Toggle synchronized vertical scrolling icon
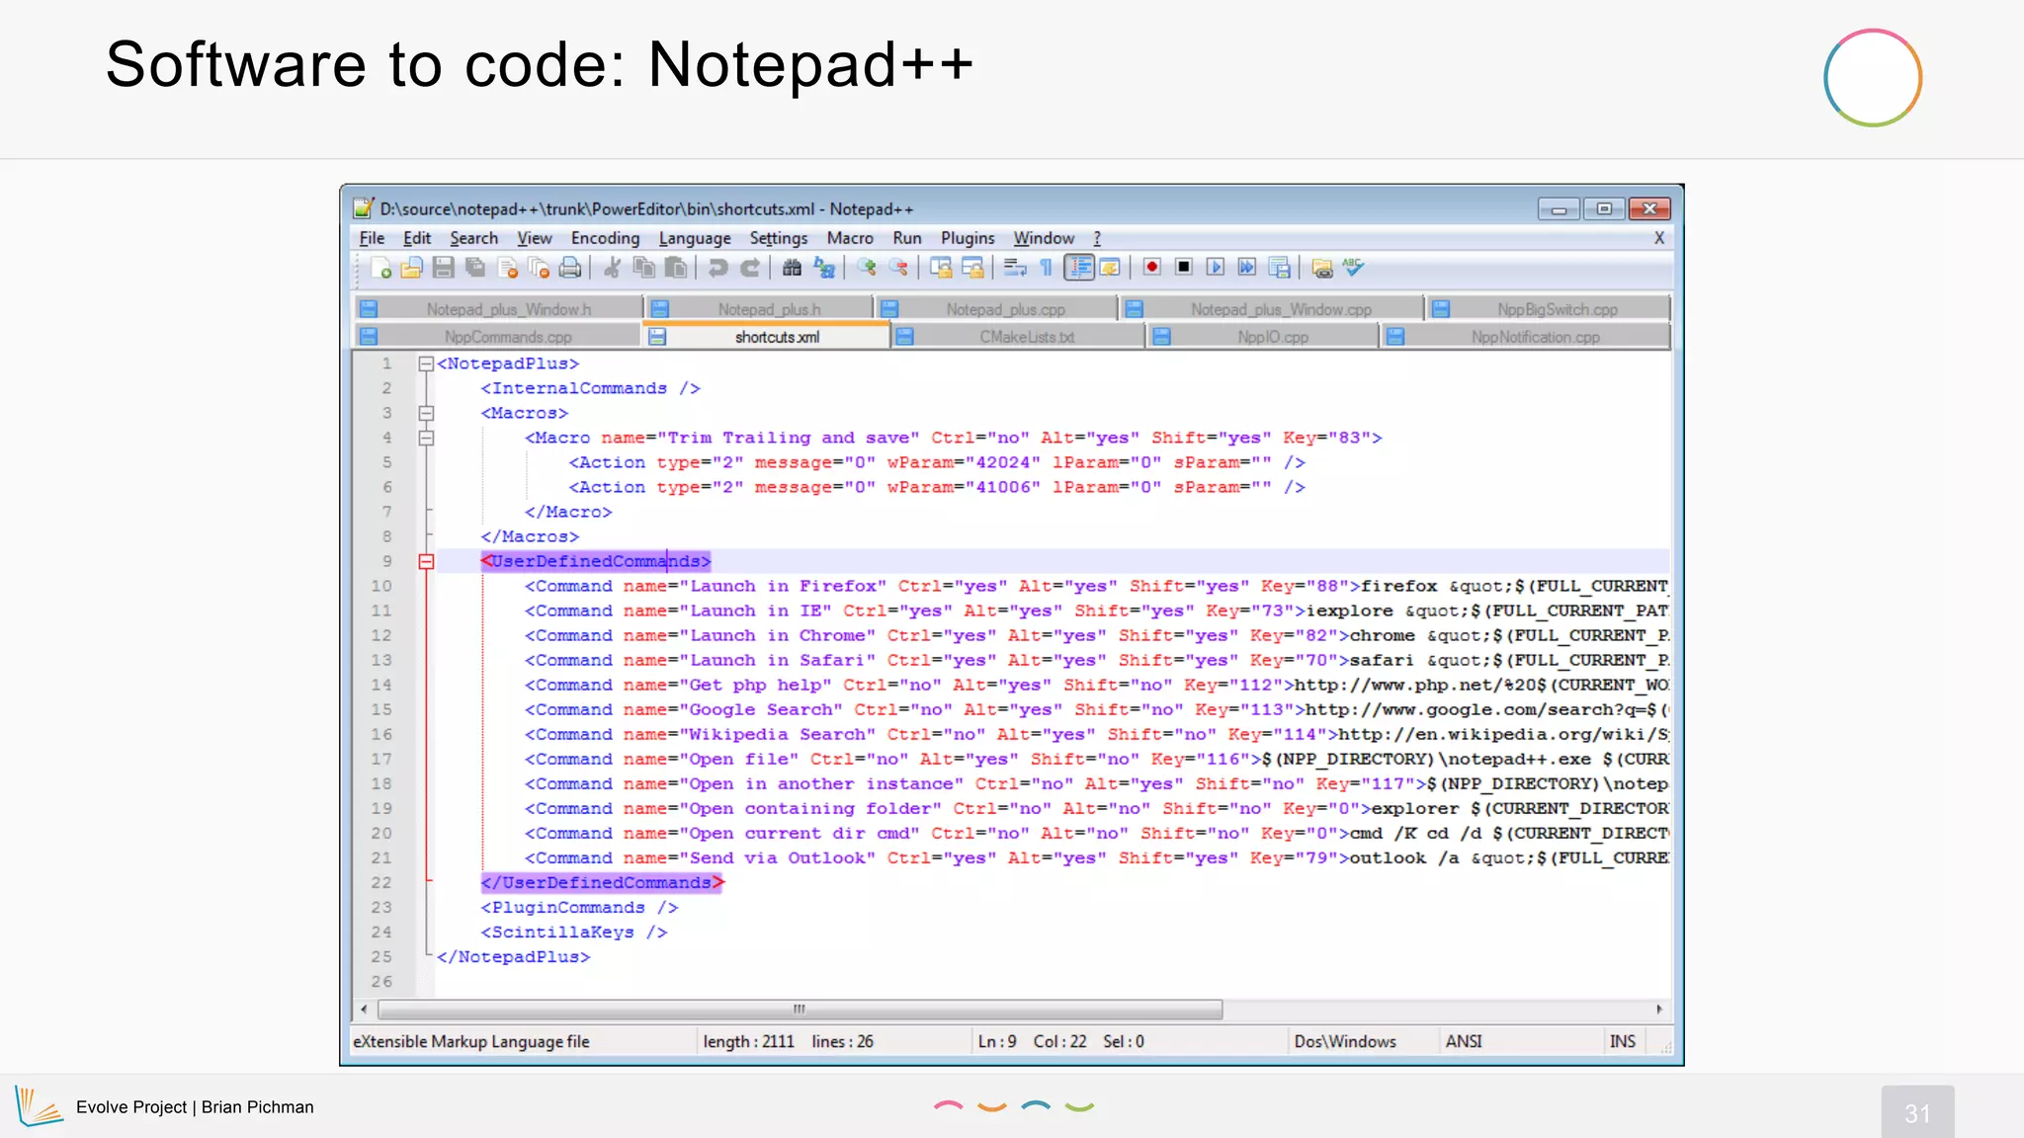Viewport: 2024px width, 1138px height. (x=941, y=268)
